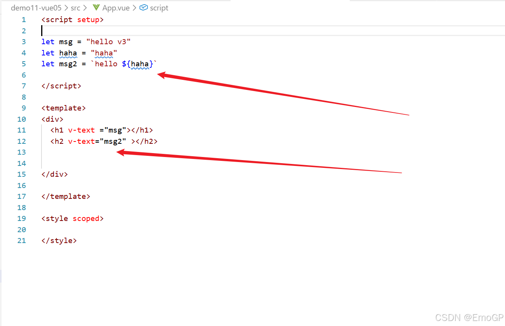Open the demo11-vue05 breadcrumb folder
Screen dimensions: 505x326
[x=36, y=8]
